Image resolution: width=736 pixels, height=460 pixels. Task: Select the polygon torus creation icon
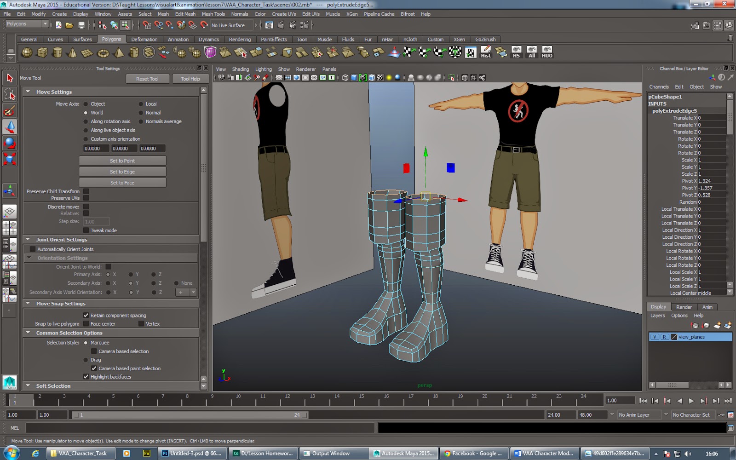coord(103,52)
